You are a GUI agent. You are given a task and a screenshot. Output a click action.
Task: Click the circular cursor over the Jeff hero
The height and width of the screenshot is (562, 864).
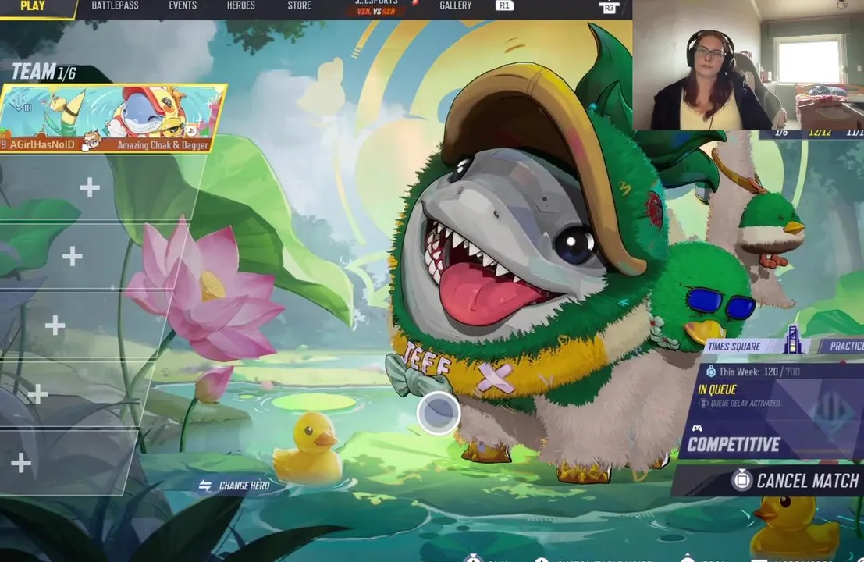pyautogui.click(x=439, y=413)
